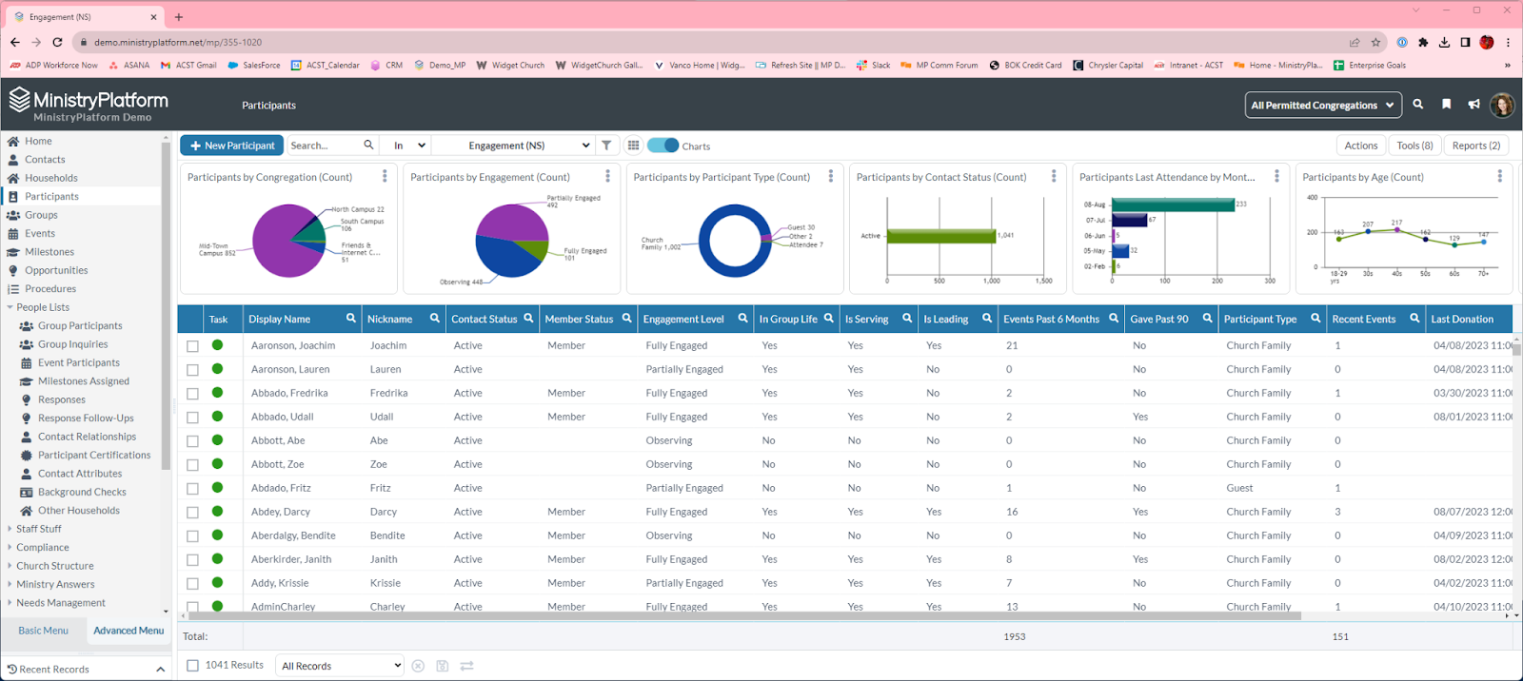Viewport: 1523px width, 681px height.
Task: Click search icon in Recent Events column
Action: tap(1415, 319)
